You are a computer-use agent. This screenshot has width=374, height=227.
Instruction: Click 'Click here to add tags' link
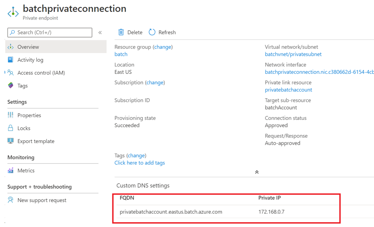click(x=139, y=163)
